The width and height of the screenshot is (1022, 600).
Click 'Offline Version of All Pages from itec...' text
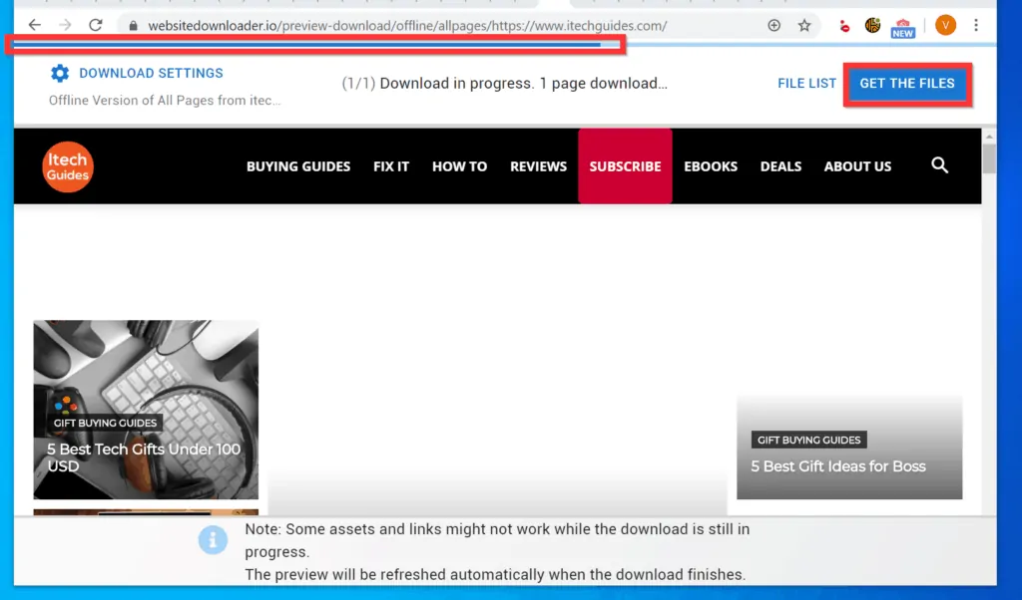pos(165,101)
